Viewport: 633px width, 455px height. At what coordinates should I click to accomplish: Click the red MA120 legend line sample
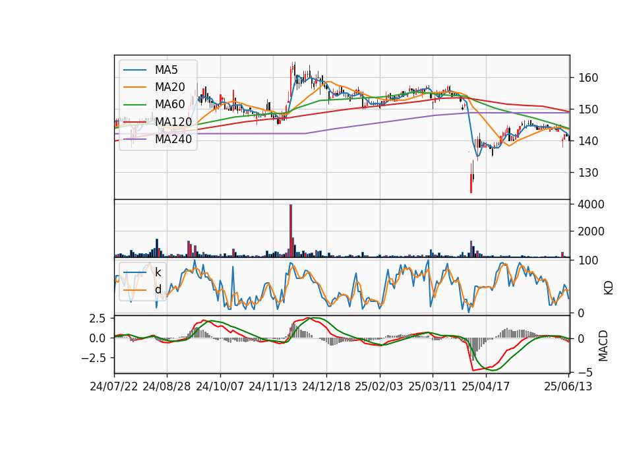[x=135, y=122]
